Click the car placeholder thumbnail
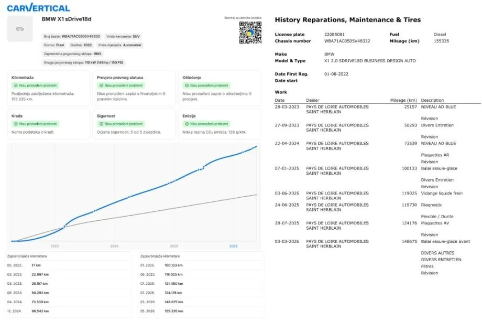Screen dimensions: 482x321 click(20, 29)
